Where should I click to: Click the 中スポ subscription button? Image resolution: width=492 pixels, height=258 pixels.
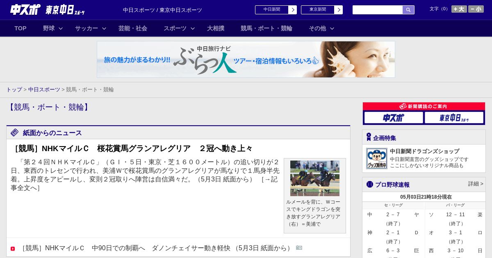coord(394,118)
